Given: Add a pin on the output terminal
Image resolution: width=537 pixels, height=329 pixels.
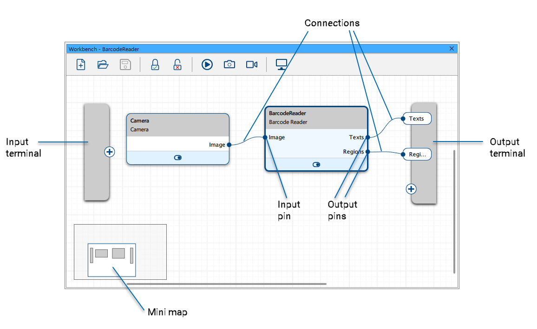Looking at the screenshot, I should pos(411,189).
